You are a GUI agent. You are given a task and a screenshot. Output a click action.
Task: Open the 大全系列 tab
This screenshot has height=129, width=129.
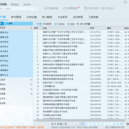pyautogui.click(x=62, y=17)
